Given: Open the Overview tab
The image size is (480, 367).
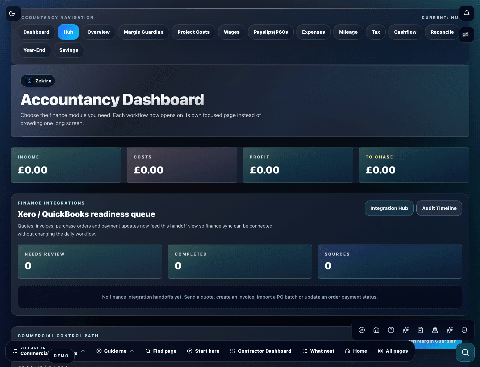Looking at the screenshot, I should click(98, 32).
